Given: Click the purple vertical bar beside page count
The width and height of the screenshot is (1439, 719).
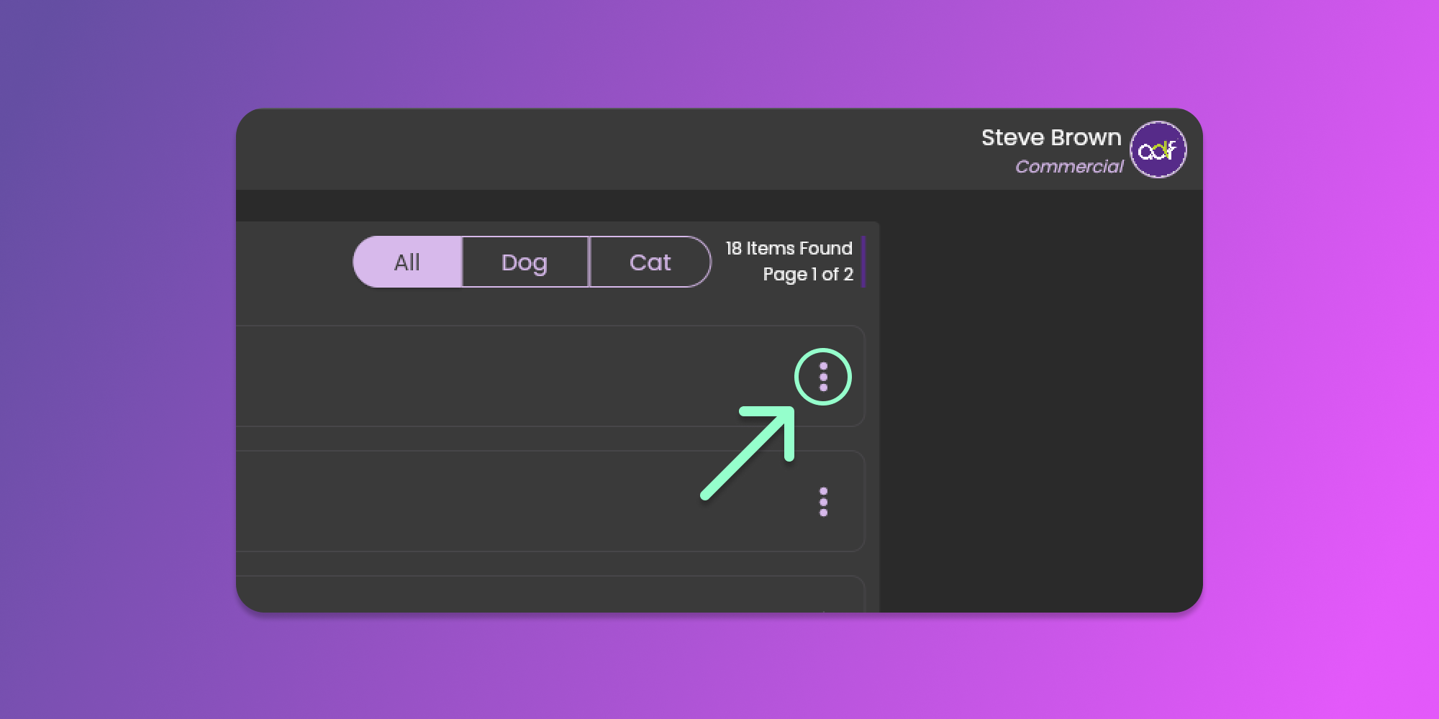Looking at the screenshot, I should point(863,262).
